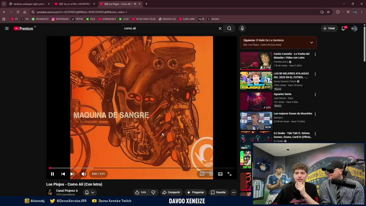Switch to theater mode
366x206 pixels.
coord(220,174)
